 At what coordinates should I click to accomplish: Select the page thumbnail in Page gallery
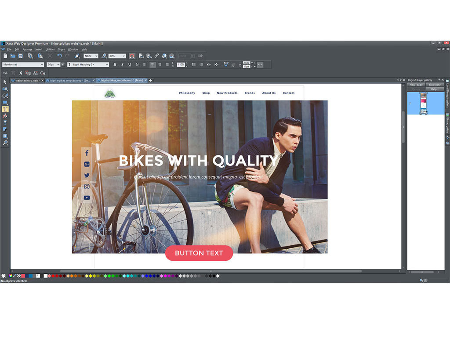coord(423,103)
